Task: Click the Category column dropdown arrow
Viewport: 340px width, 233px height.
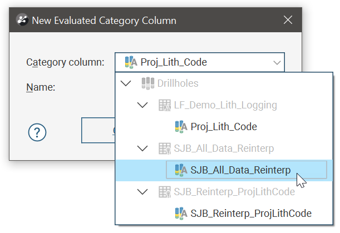Action: click(277, 62)
